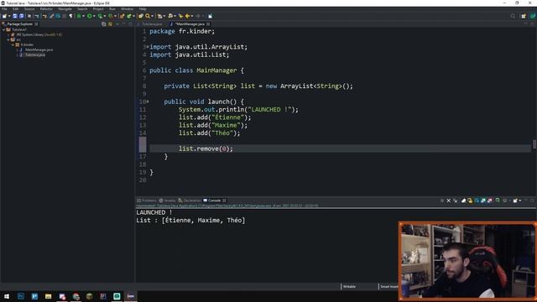Image resolution: width=537 pixels, height=302 pixels.
Task: Open the Coverage dropdown arrow
Action: coord(104,16)
